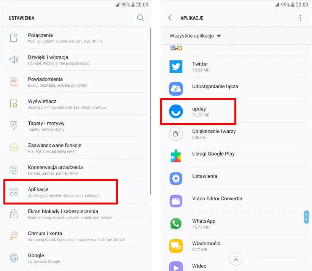Expand the Wszystkie aplikacje filter dropdown
Viewport: 312px width, 271px height.
(x=195, y=36)
